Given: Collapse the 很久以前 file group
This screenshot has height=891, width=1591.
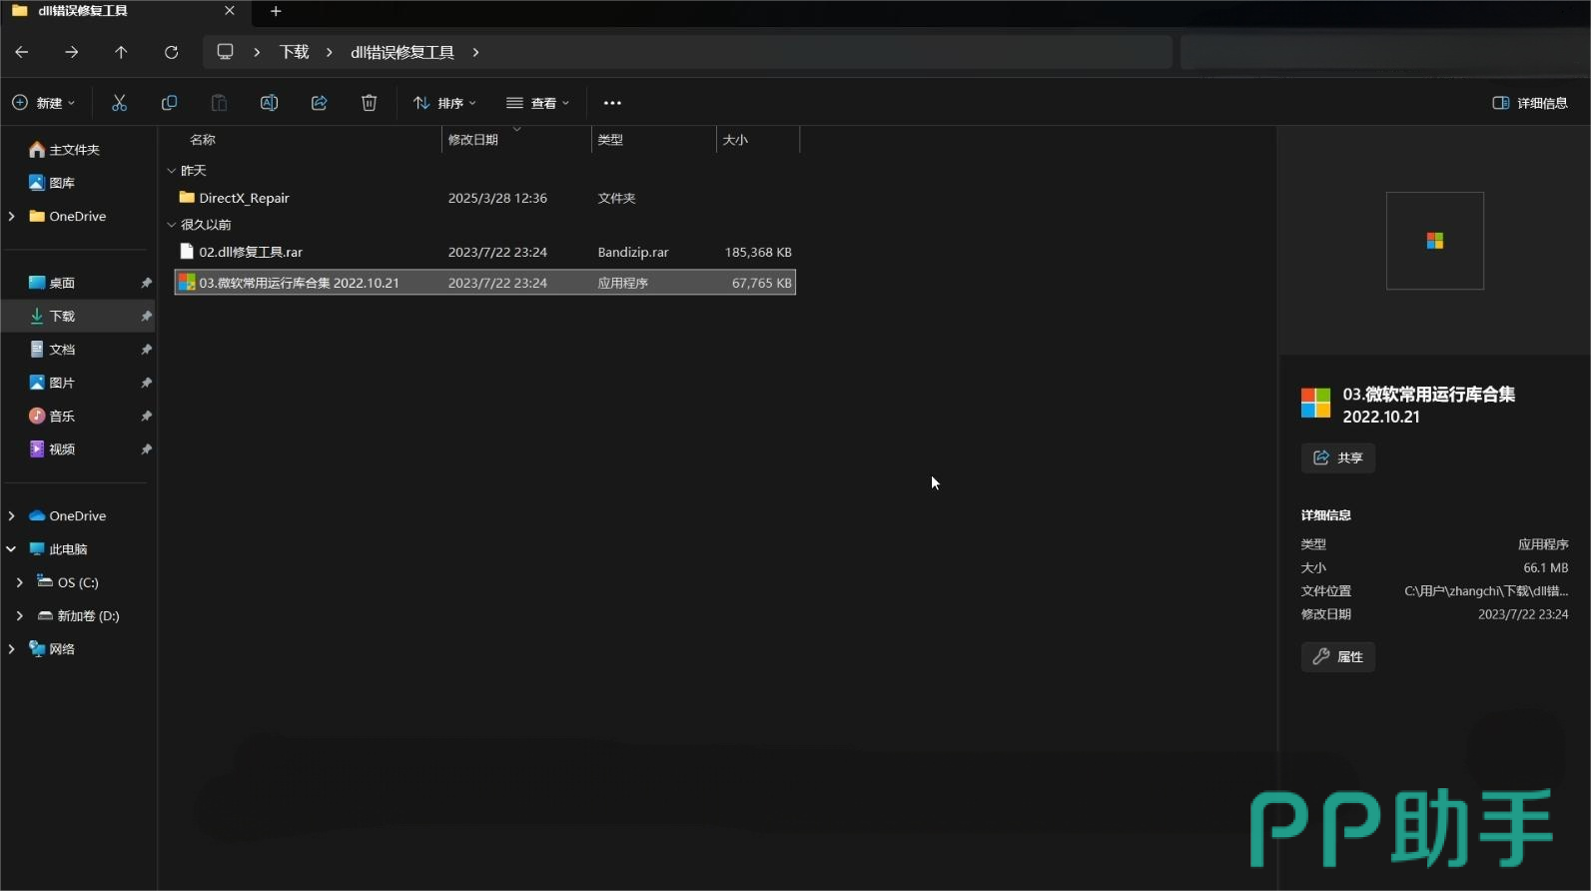Looking at the screenshot, I should 172,225.
